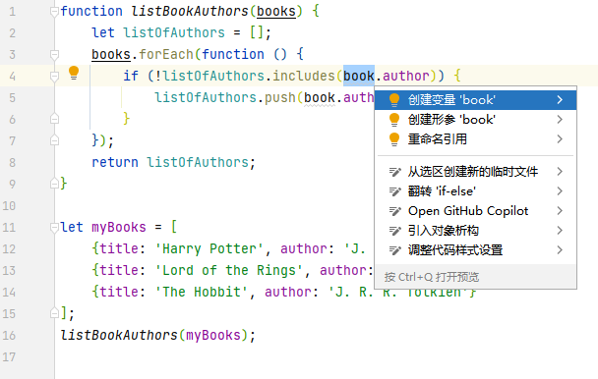Click 'includes' method on line 4
The width and height of the screenshot is (598, 379).
pos(304,76)
